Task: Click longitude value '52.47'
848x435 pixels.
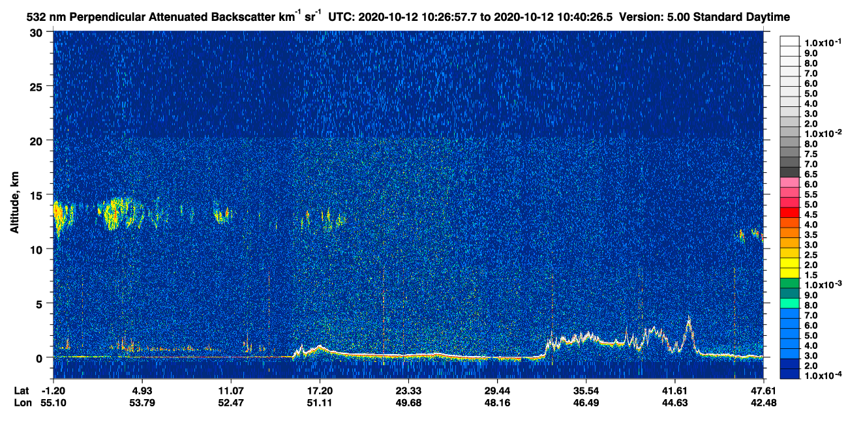Action: 231,402
